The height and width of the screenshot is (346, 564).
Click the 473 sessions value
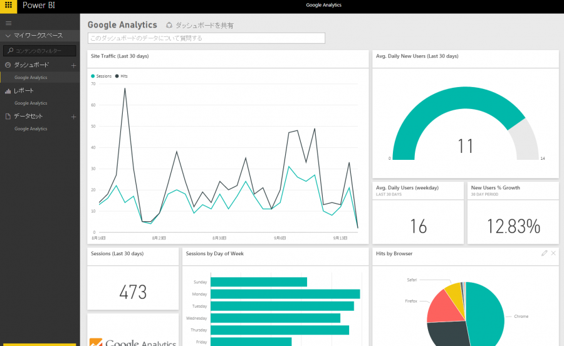133,292
